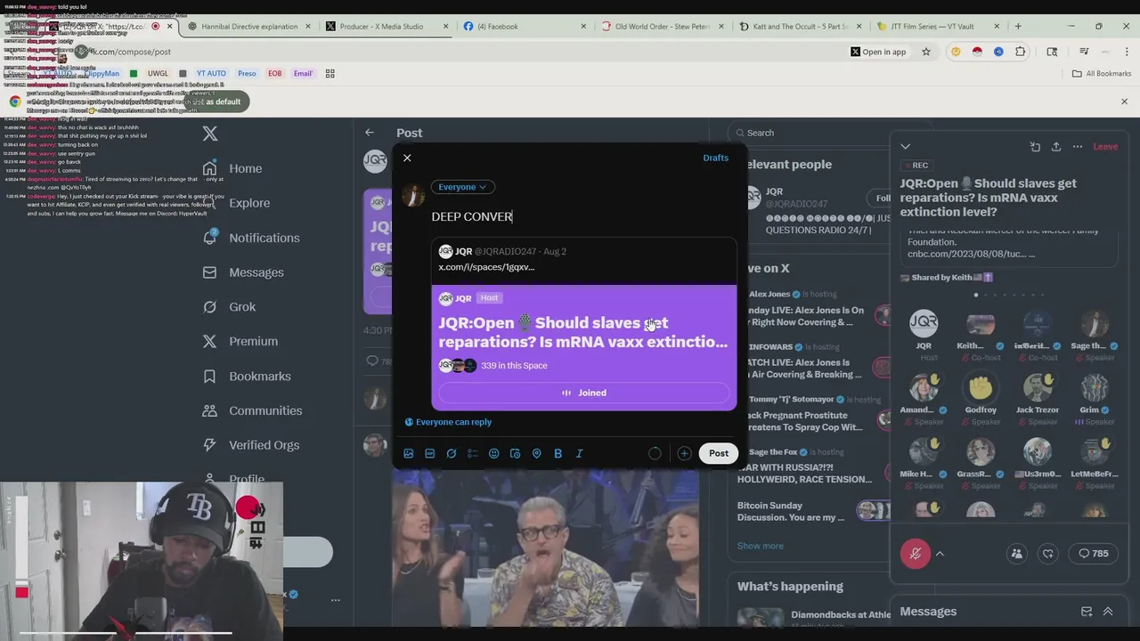Insert an emoji in the post
Viewport: 1140px width, 641px height.
(x=494, y=453)
